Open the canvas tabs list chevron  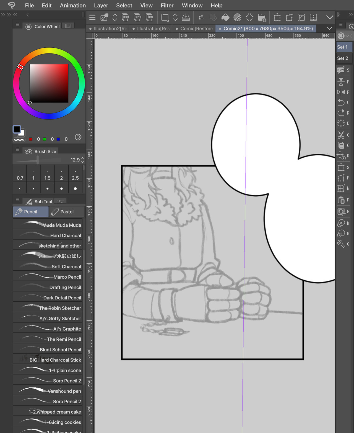pyautogui.click(x=329, y=28)
